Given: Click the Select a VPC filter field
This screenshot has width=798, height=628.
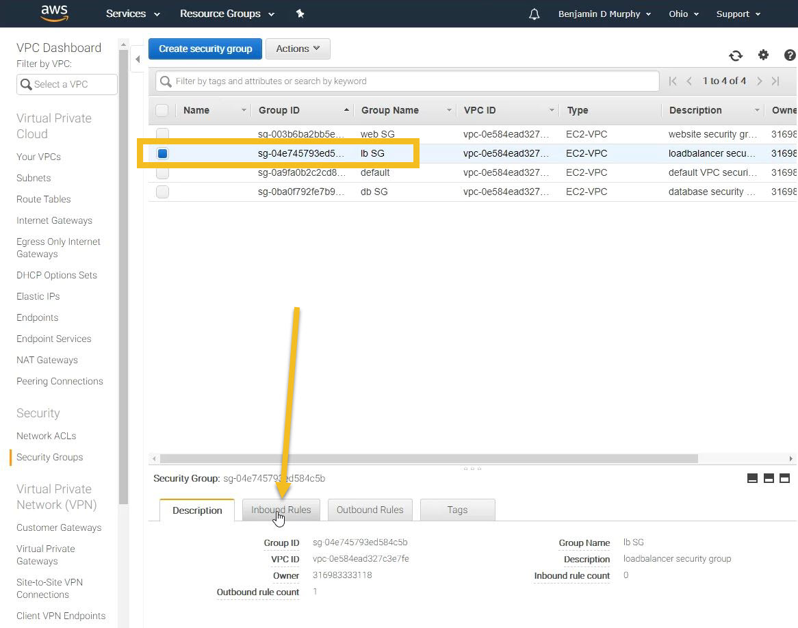Looking at the screenshot, I should coord(67,84).
